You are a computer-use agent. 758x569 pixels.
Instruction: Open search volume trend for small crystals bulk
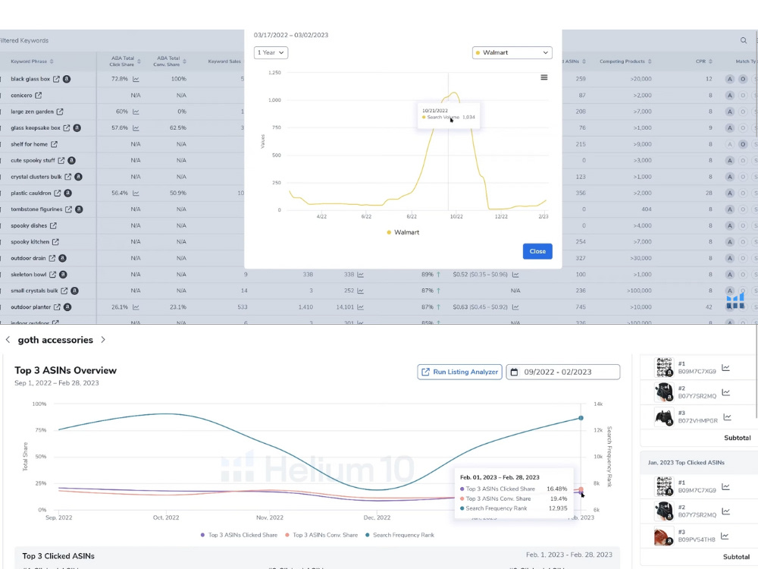361,291
